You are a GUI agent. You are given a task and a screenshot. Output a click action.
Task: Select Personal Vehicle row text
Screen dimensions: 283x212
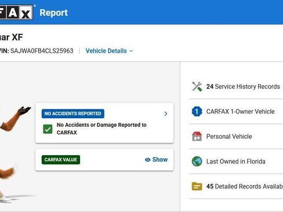pyautogui.click(x=229, y=137)
